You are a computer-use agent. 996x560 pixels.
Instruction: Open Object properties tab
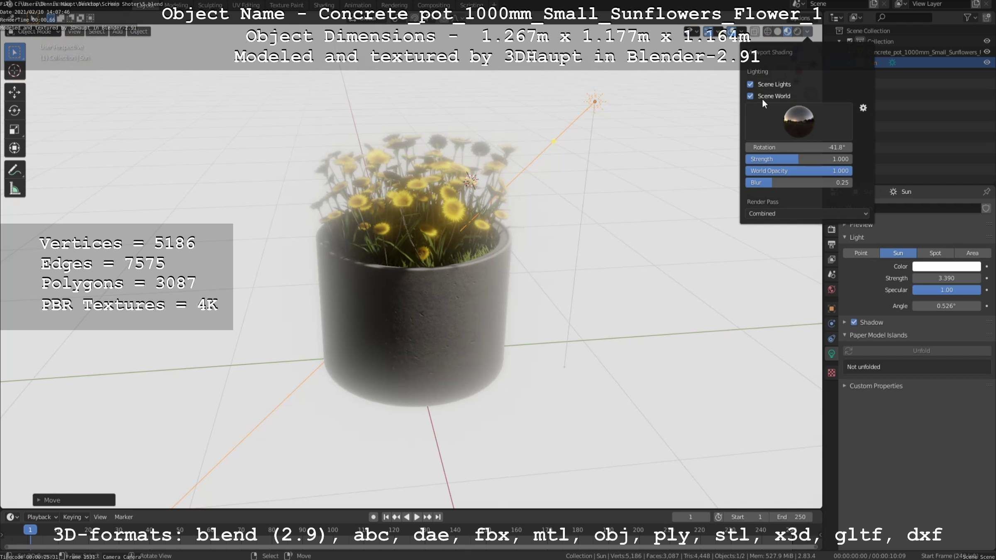(x=831, y=308)
